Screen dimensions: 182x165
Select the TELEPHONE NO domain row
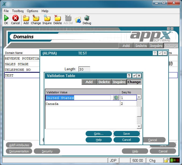point(22,70)
